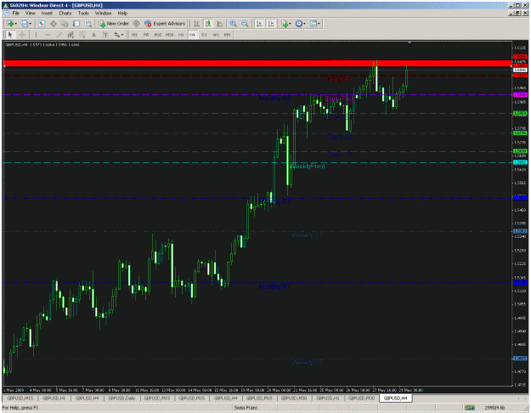Open the View menu

point(30,13)
